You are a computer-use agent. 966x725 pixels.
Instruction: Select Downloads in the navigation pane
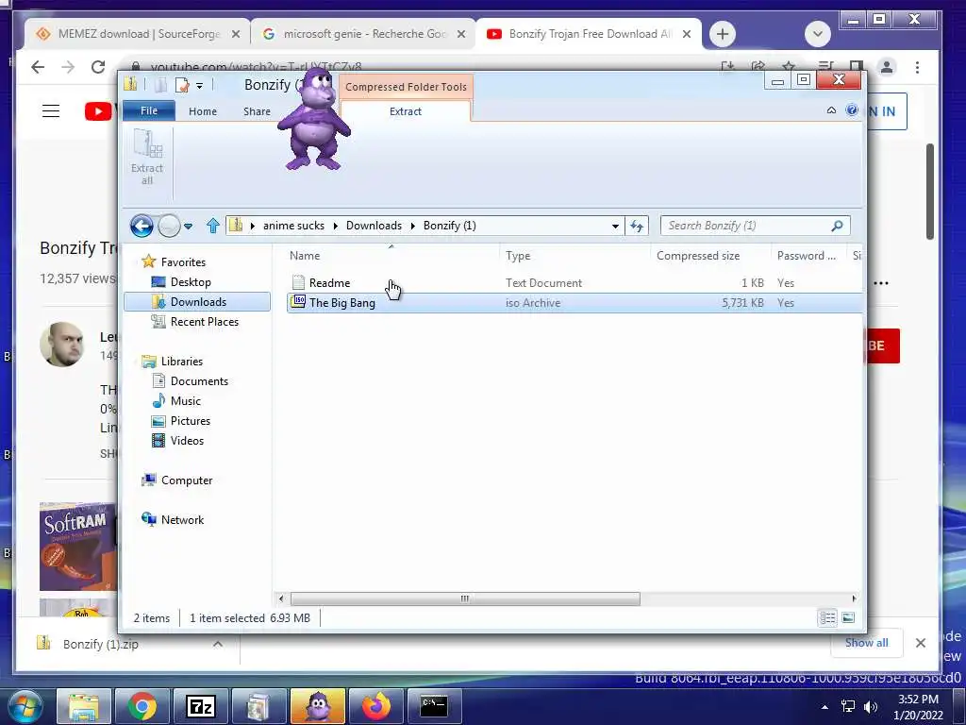(197, 302)
